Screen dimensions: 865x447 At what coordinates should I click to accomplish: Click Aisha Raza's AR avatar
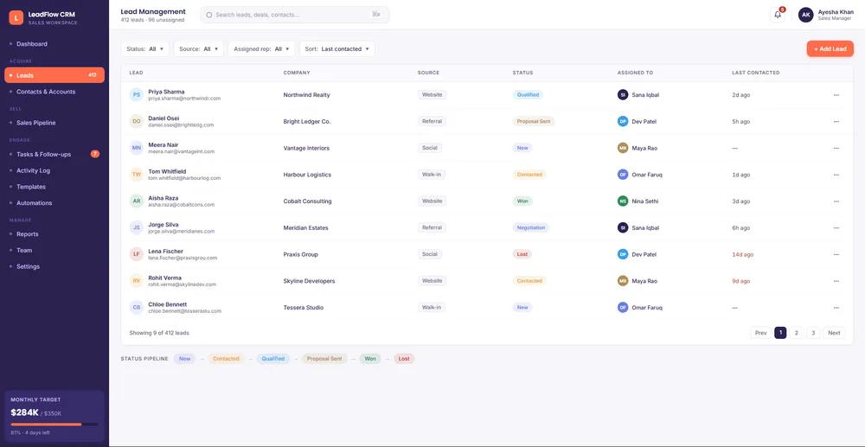coord(137,201)
